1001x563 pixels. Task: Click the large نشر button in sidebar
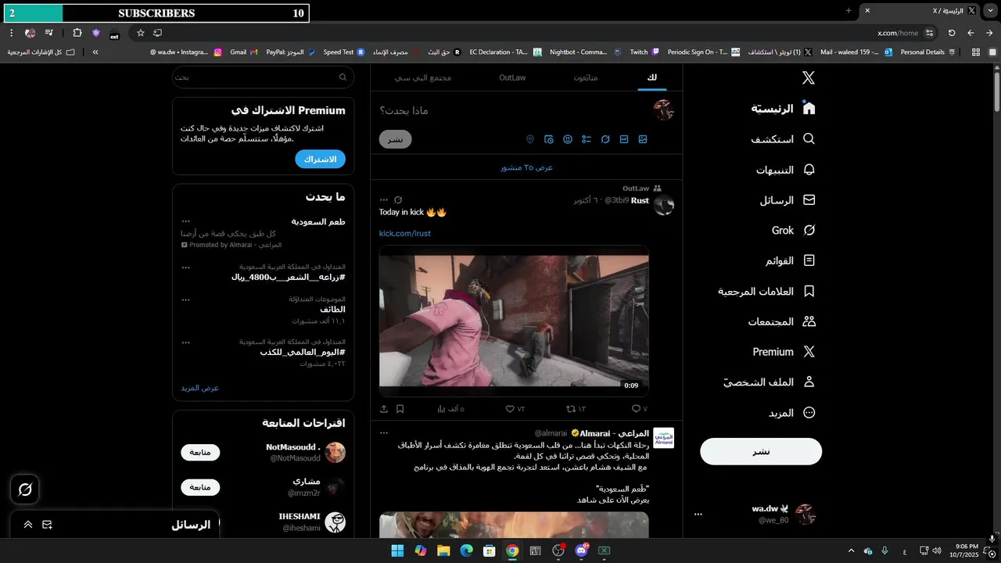[x=761, y=451]
